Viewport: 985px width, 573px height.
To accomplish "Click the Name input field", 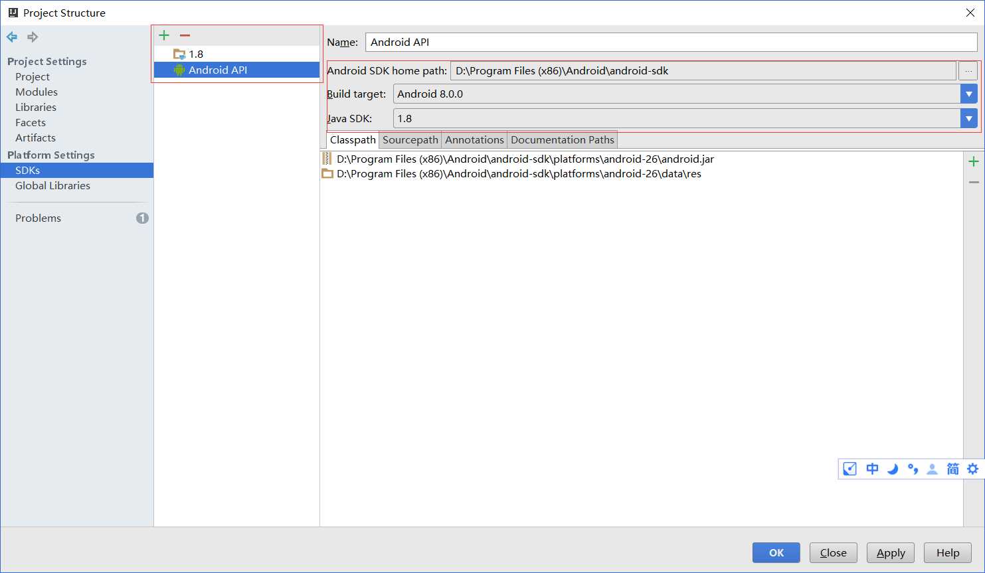I will pyautogui.click(x=671, y=42).
